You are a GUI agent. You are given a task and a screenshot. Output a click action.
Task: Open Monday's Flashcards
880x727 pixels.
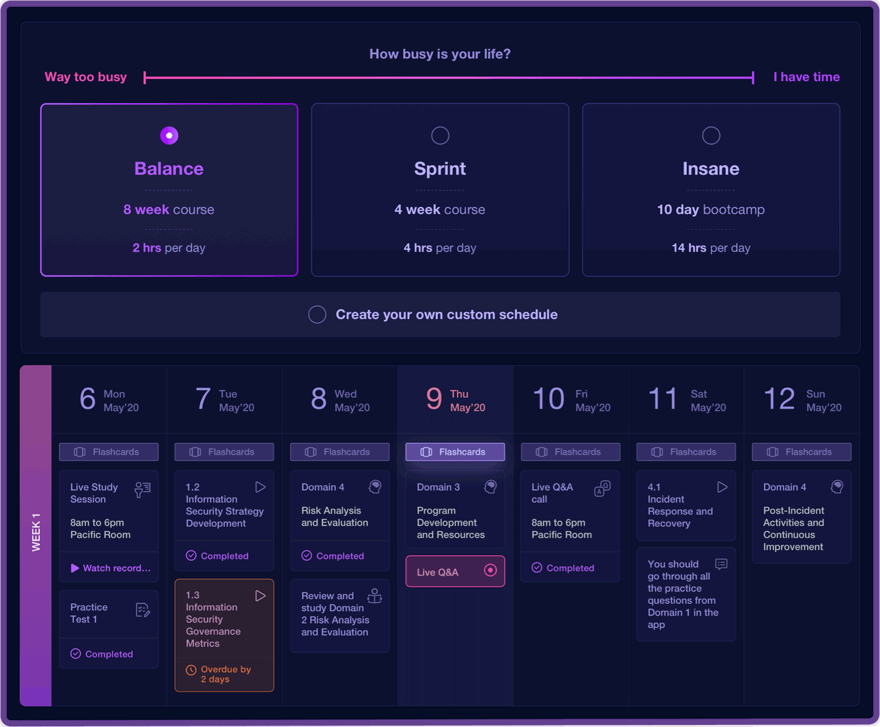tap(109, 452)
